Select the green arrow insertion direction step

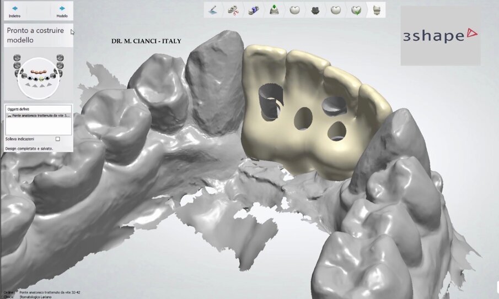274,10
